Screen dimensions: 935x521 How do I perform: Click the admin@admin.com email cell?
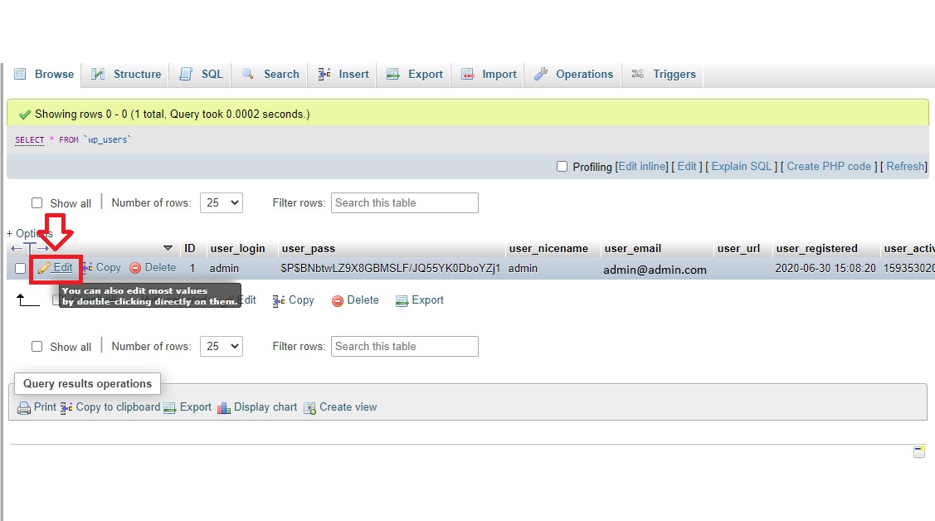tap(655, 270)
